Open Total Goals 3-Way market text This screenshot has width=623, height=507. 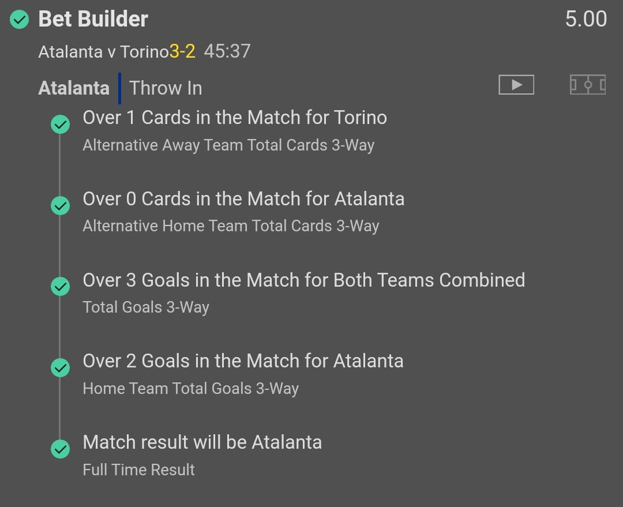146,307
